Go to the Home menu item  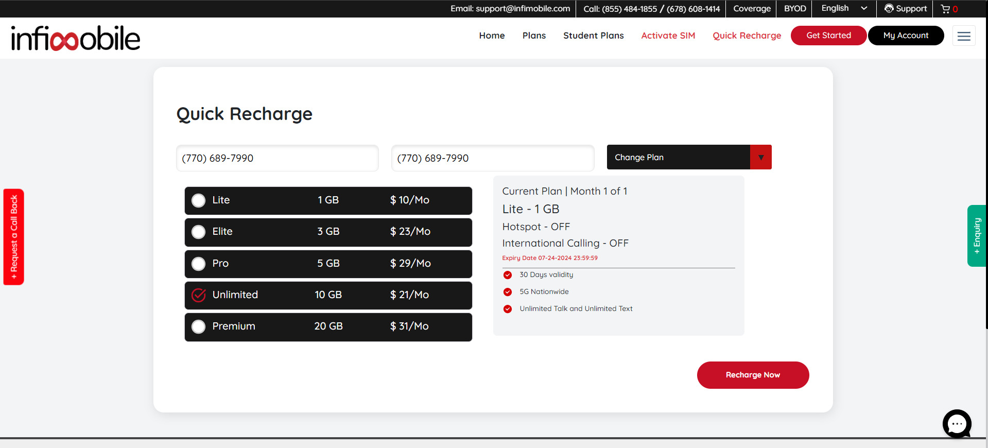[x=492, y=36]
